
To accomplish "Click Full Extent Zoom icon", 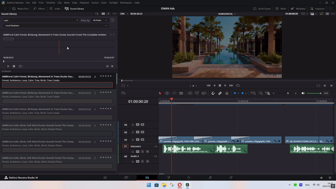I will tap(253, 93).
